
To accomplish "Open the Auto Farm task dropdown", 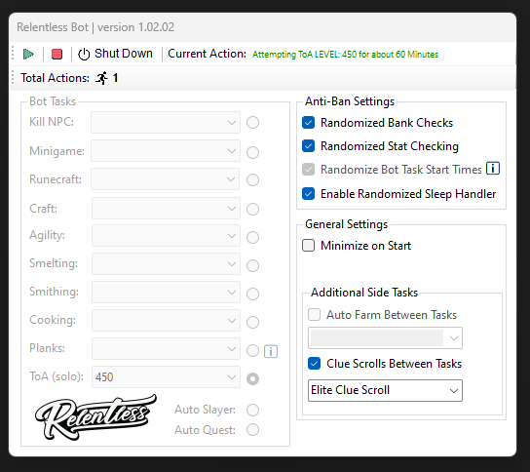I will [x=385, y=337].
